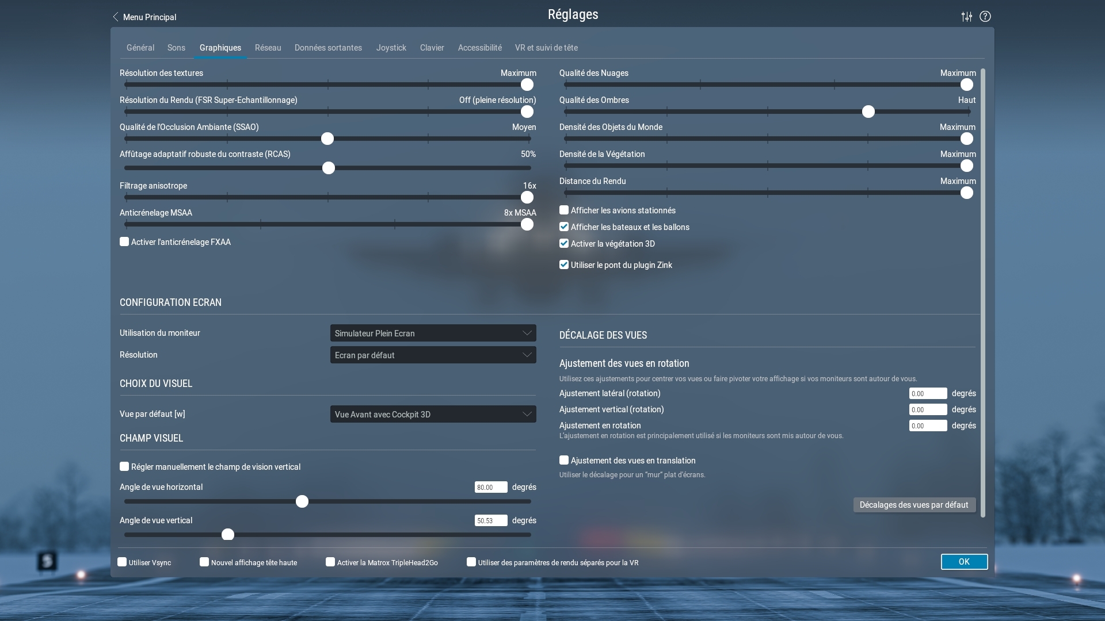Click the Qualité des Ombres slider handle

click(x=868, y=112)
